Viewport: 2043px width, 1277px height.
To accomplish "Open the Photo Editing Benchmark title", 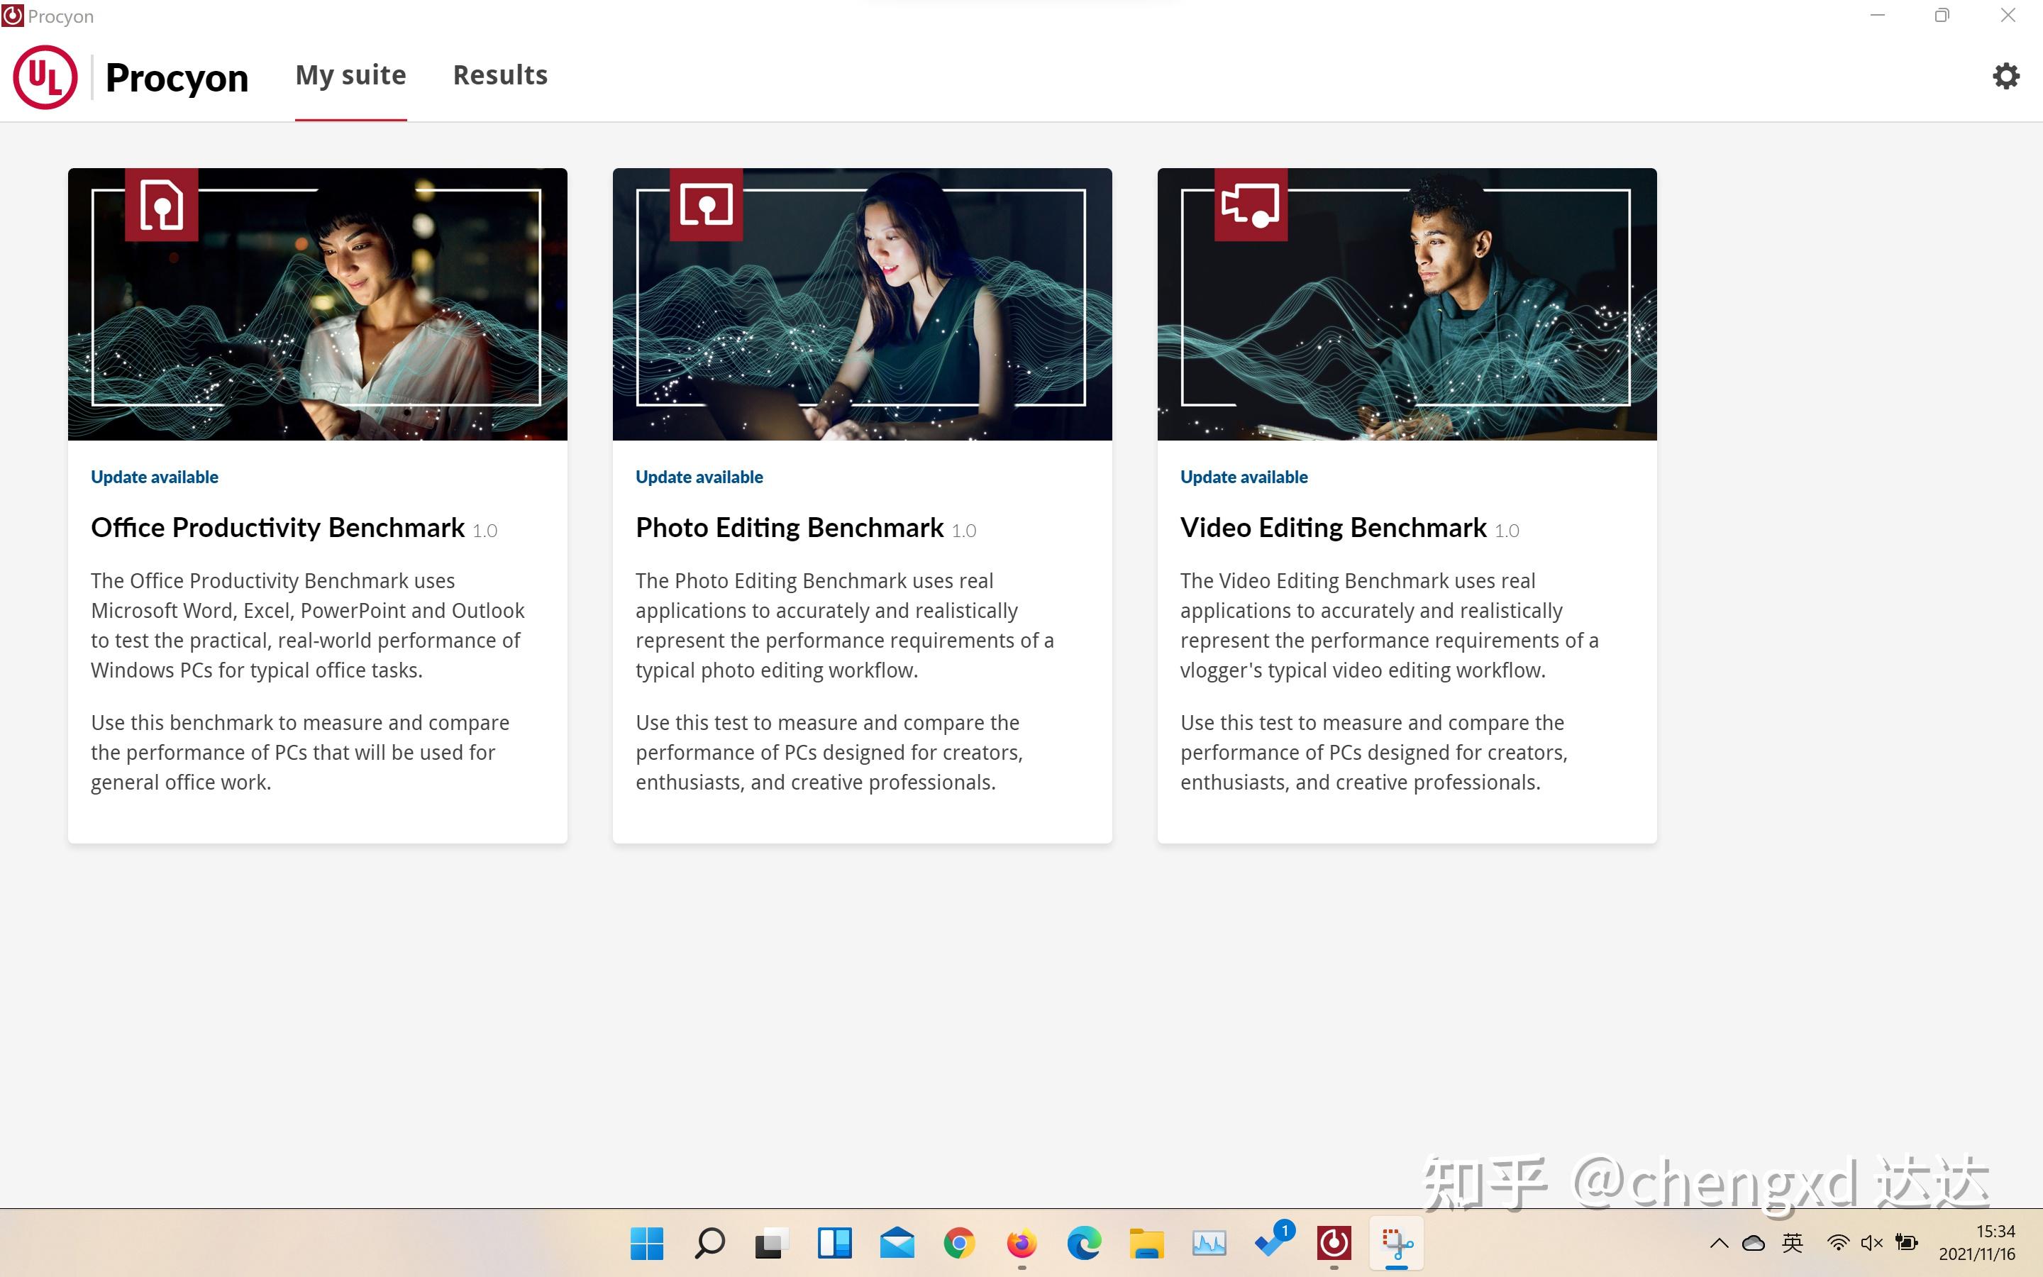I will point(790,528).
